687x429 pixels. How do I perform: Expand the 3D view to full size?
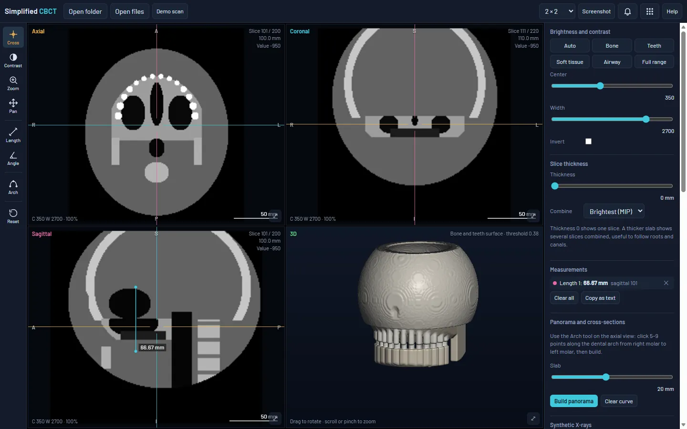[533, 418]
